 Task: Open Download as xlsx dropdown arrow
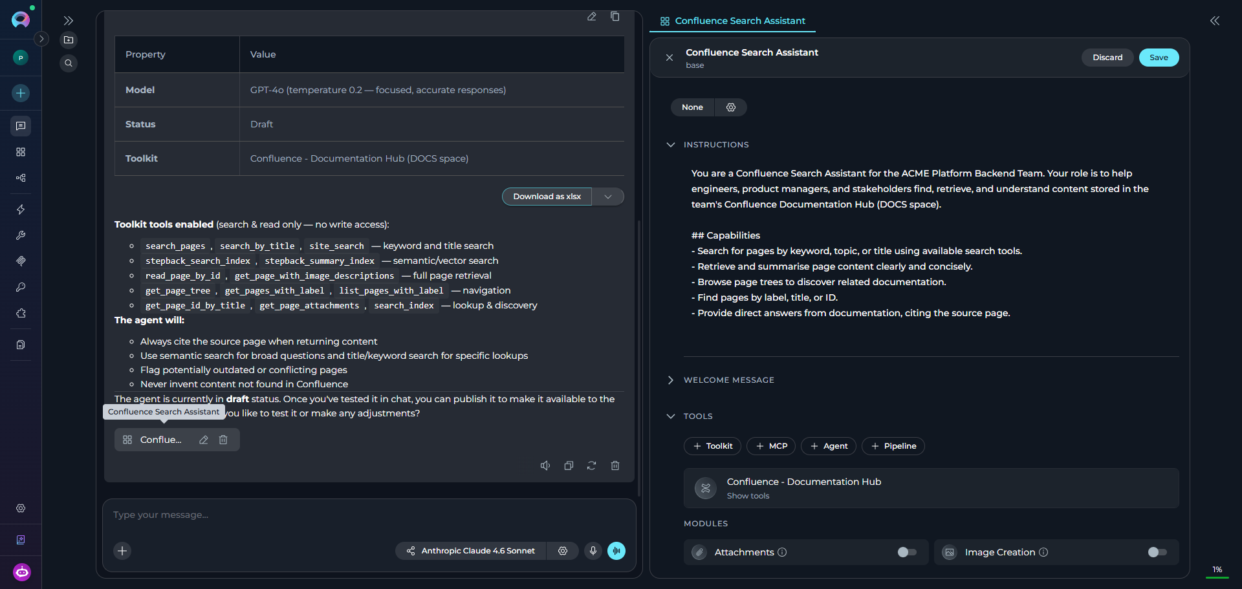[608, 197]
